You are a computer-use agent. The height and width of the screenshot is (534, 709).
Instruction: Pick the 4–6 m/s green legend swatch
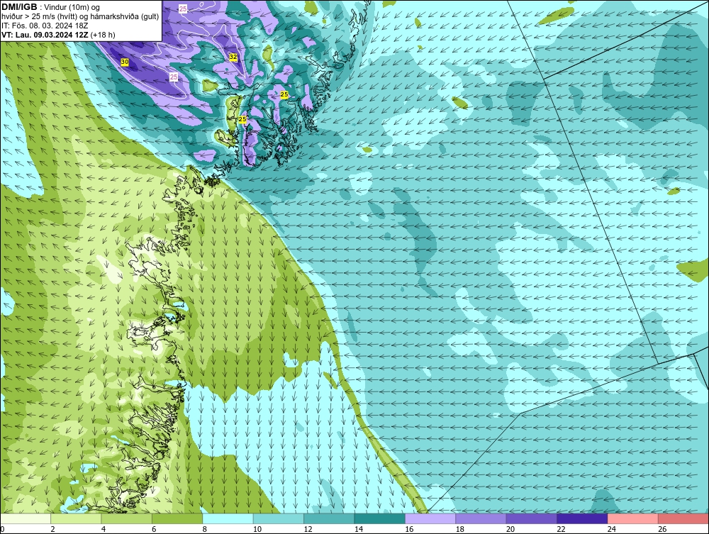pos(127,518)
